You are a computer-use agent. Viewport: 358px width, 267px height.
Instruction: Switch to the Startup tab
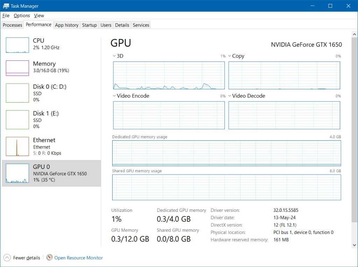[89, 25]
